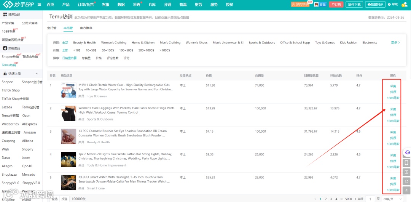Click the back-to-top arrow icon
Screen dimensions: 411x202
[x=406, y=191]
